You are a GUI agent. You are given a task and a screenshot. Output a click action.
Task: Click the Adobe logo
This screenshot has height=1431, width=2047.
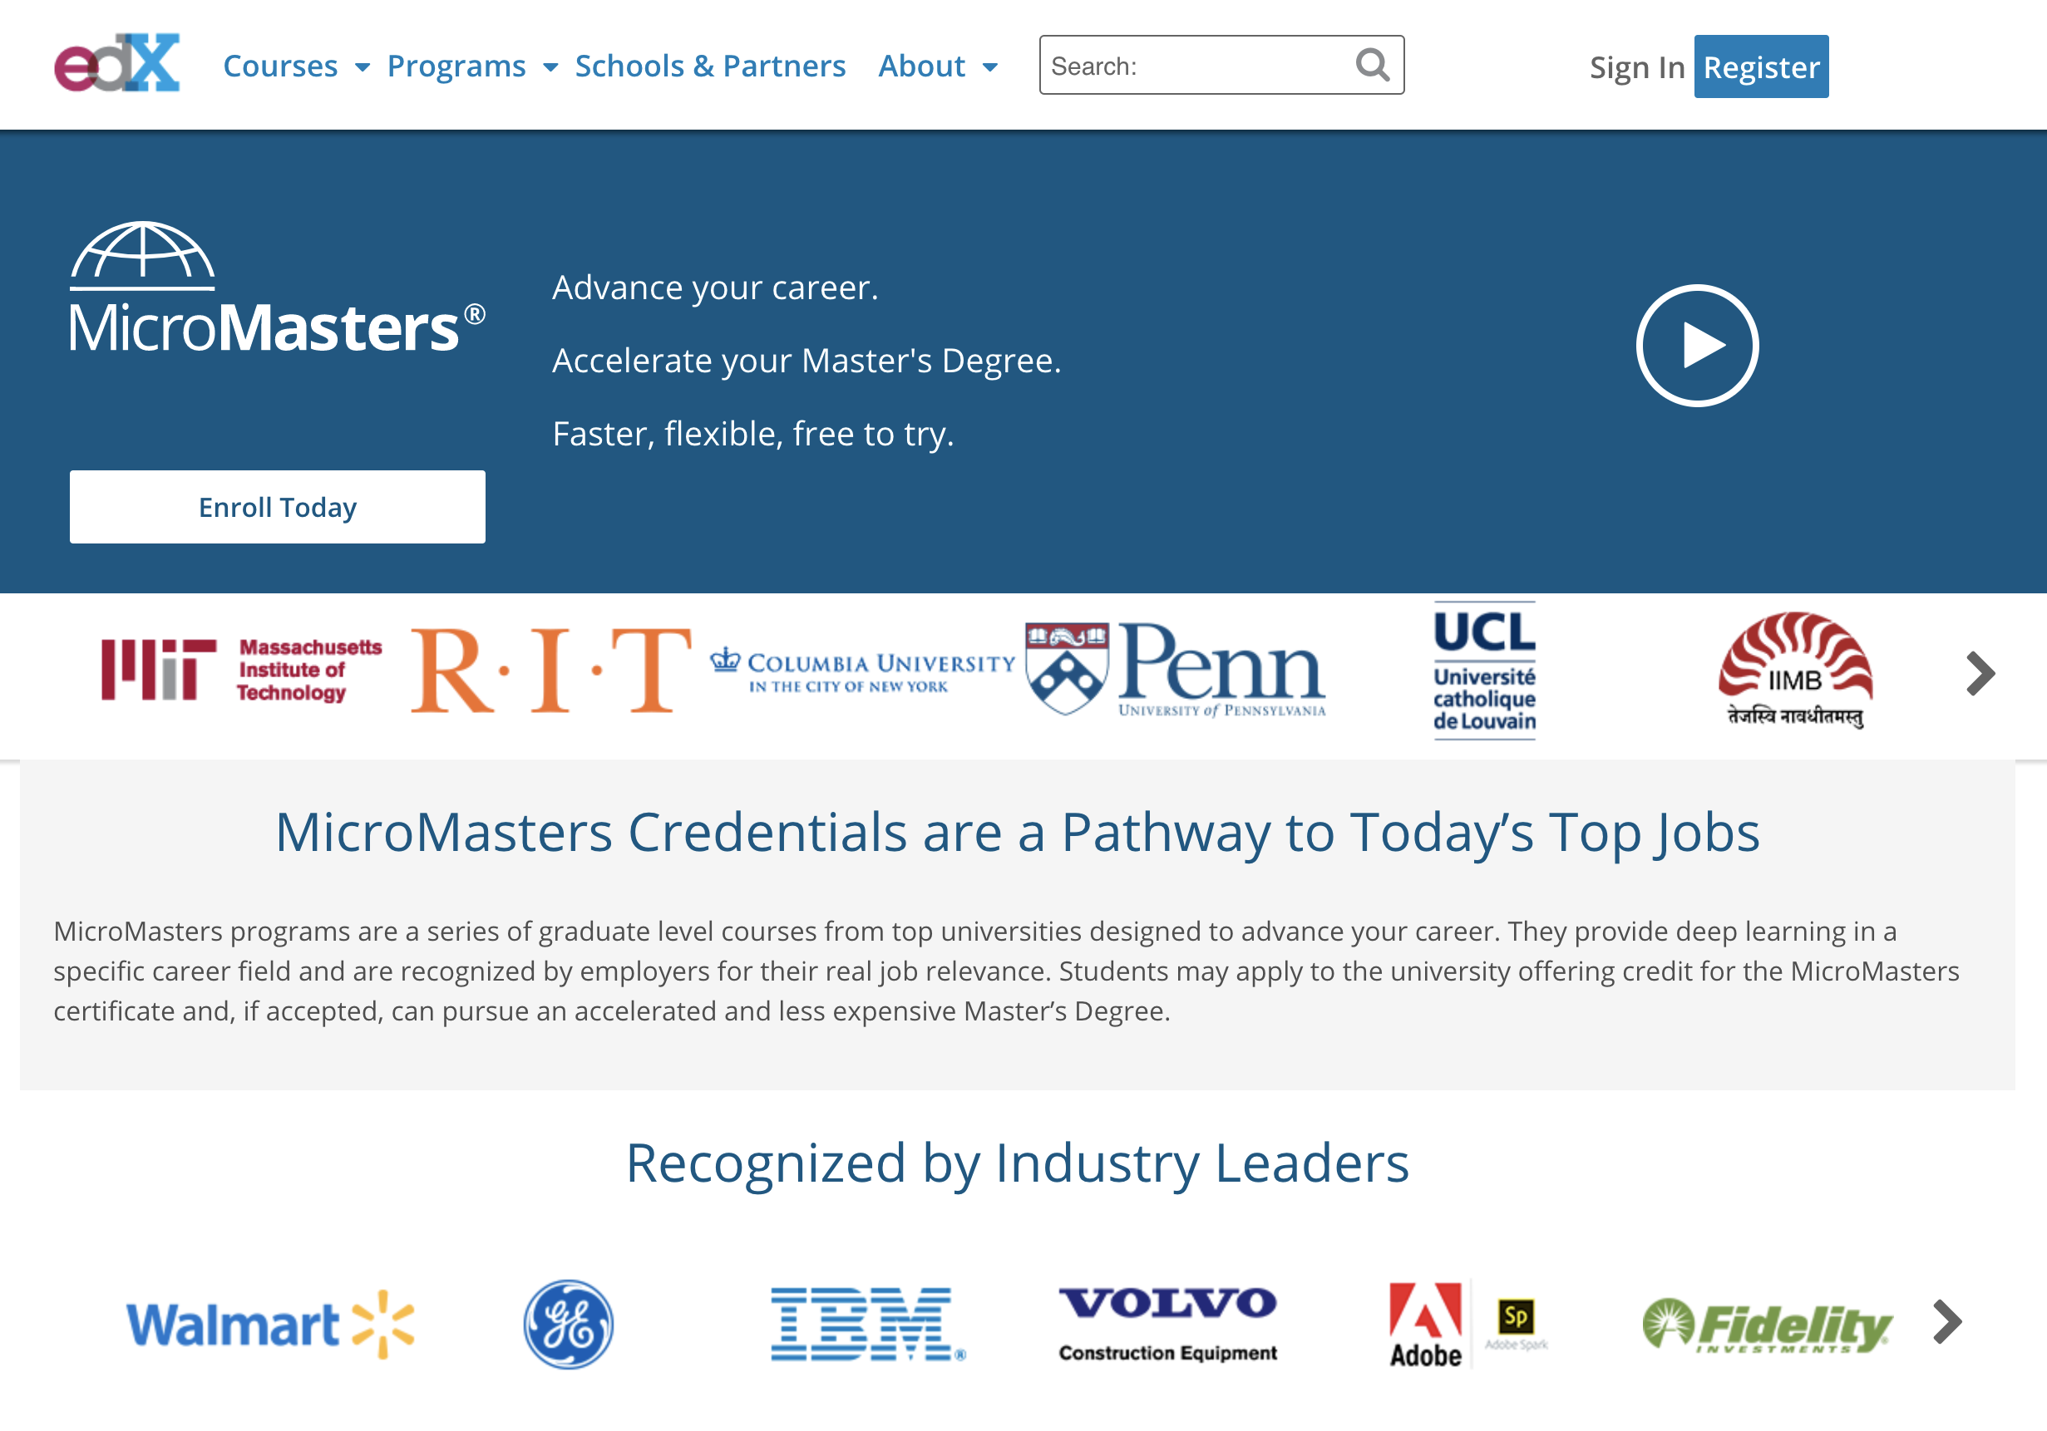[1426, 1324]
